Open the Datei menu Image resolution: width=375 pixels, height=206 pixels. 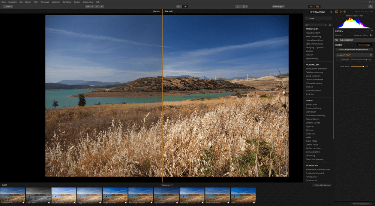(x=3, y=2)
